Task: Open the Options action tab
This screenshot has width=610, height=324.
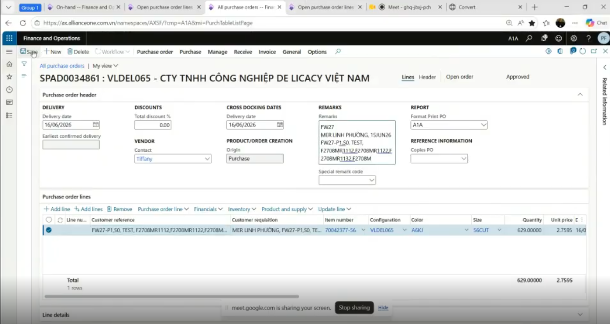Action: pyautogui.click(x=317, y=52)
